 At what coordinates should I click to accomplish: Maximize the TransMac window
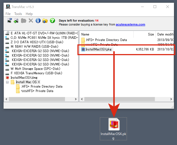(155, 7)
